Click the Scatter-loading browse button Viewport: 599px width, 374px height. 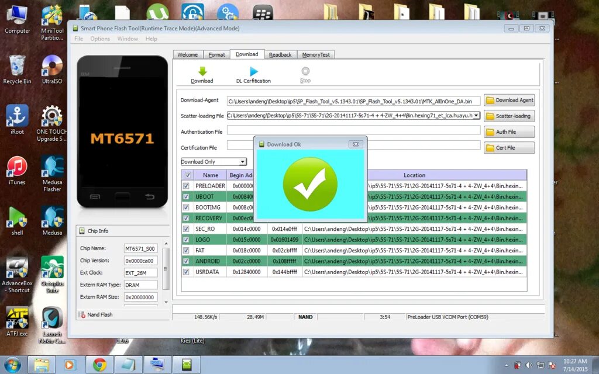click(510, 116)
